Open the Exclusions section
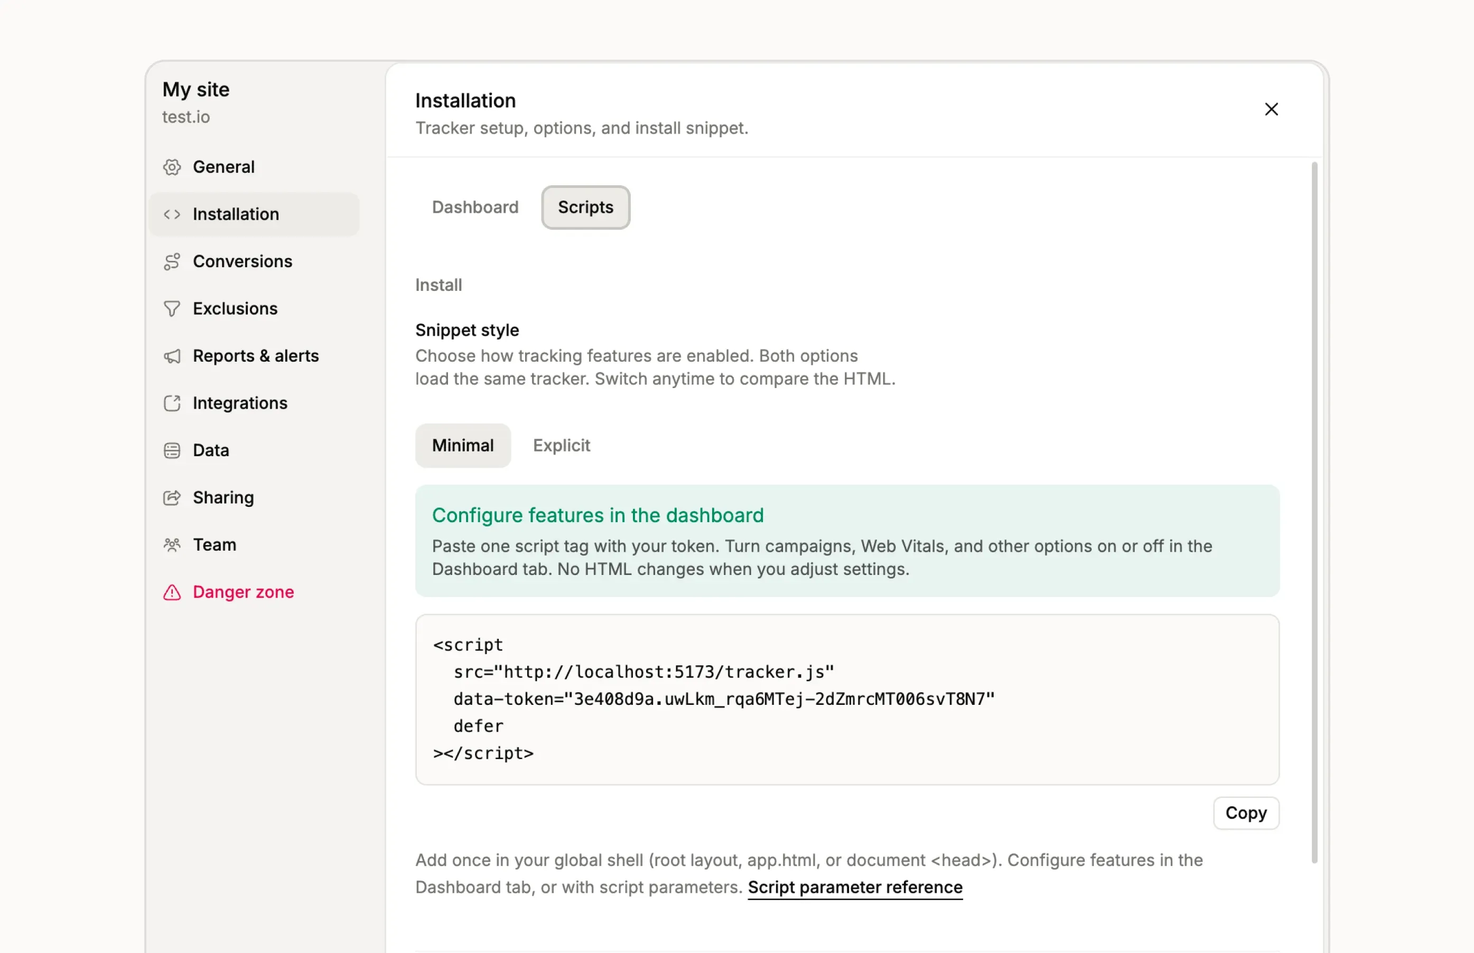 pyautogui.click(x=254, y=309)
